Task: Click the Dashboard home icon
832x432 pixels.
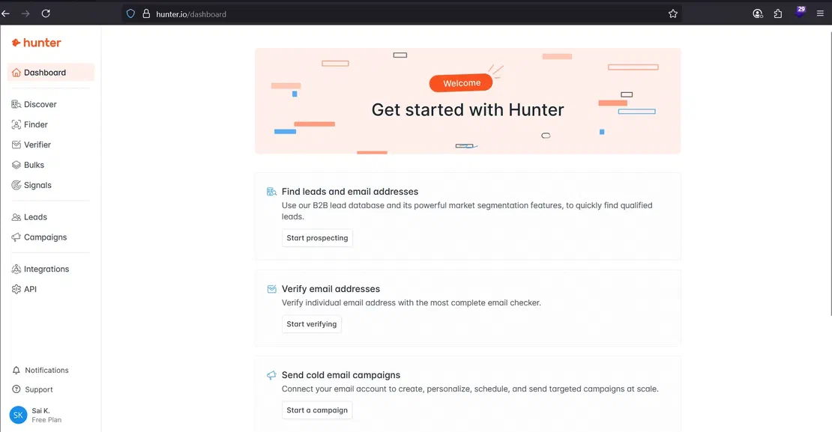Action: [x=16, y=73]
